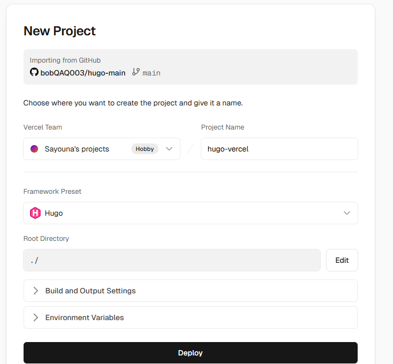Image resolution: width=393 pixels, height=364 pixels.
Task: Click the GitHub logo icon
Action: click(34, 72)
